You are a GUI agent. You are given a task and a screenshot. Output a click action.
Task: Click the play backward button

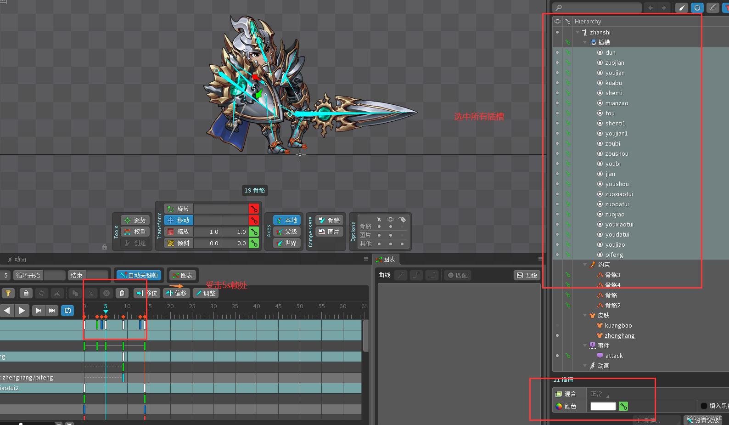pos(7,311)
